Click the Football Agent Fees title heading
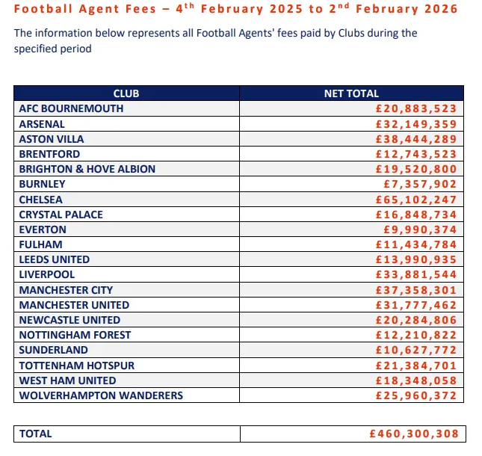The image size is (482, 456). [236, 10]
